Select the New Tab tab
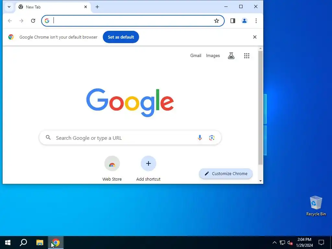This screenshot has width=332, height=249. pos(53,7)
